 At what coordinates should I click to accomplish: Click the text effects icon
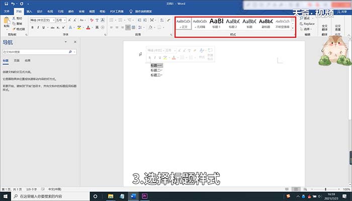click(x=70, y=27)
